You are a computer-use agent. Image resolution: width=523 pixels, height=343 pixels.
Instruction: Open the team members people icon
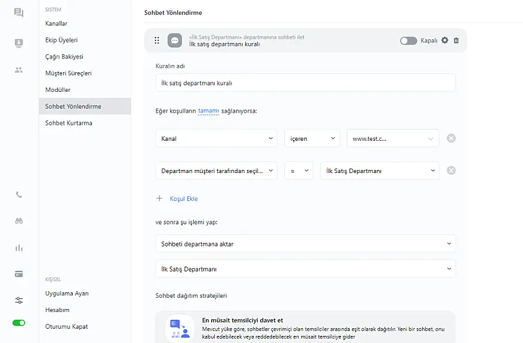19,70
